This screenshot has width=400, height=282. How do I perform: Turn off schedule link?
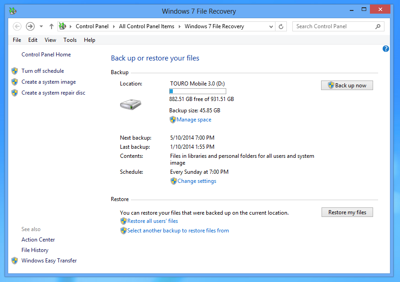(x=42, y=71)
